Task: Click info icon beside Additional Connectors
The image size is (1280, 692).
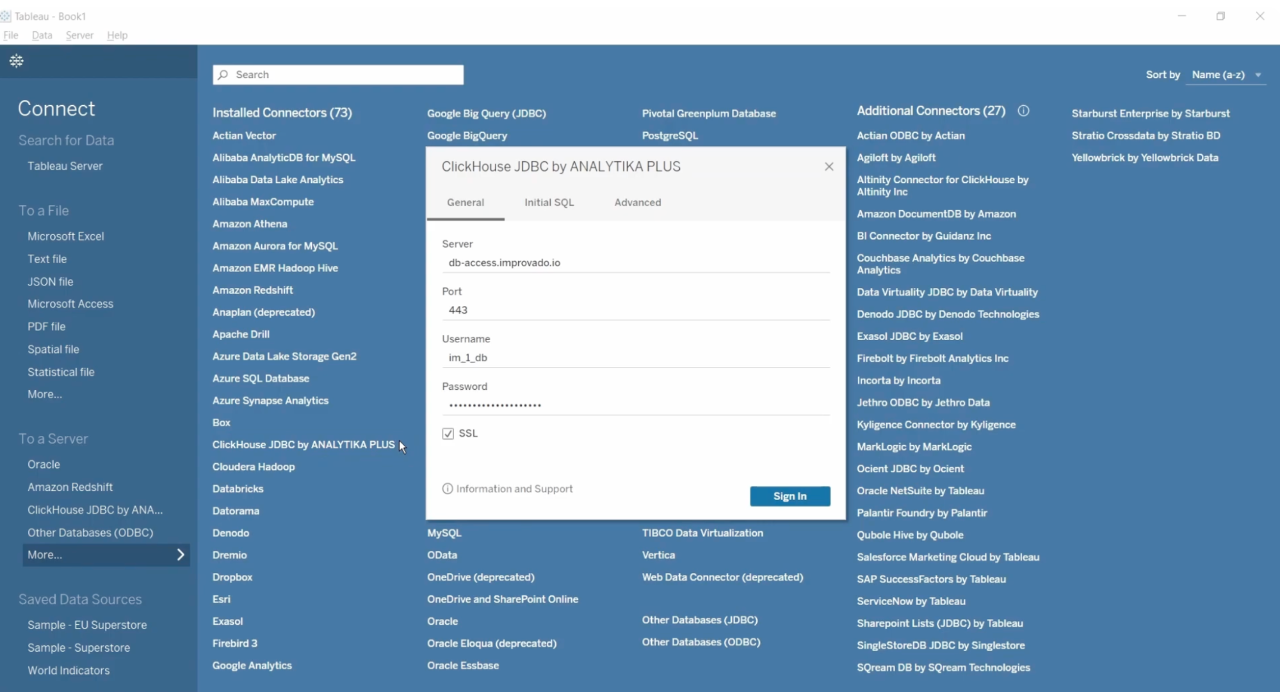Action: tap(1023, 111)
